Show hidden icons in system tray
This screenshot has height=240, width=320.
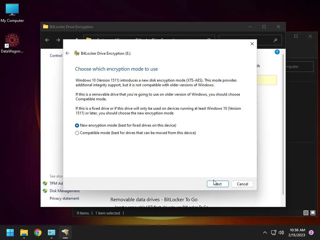[265, 232]
